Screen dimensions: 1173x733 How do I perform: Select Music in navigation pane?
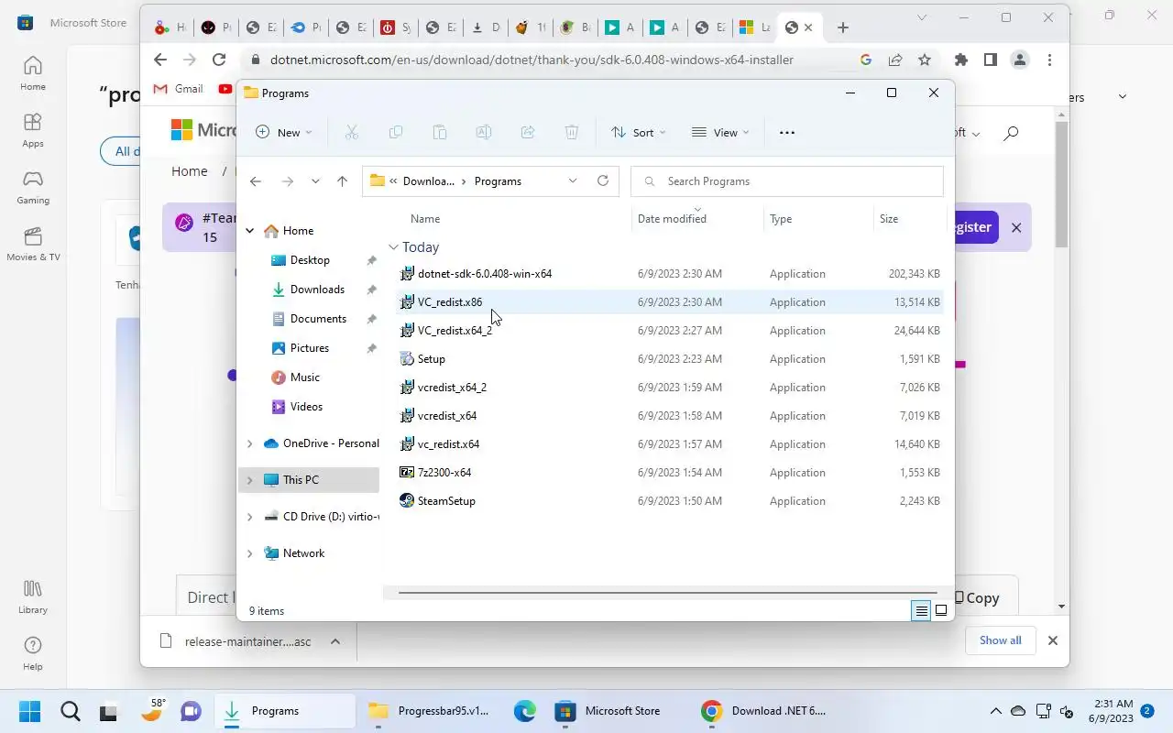tap(305, 377)
